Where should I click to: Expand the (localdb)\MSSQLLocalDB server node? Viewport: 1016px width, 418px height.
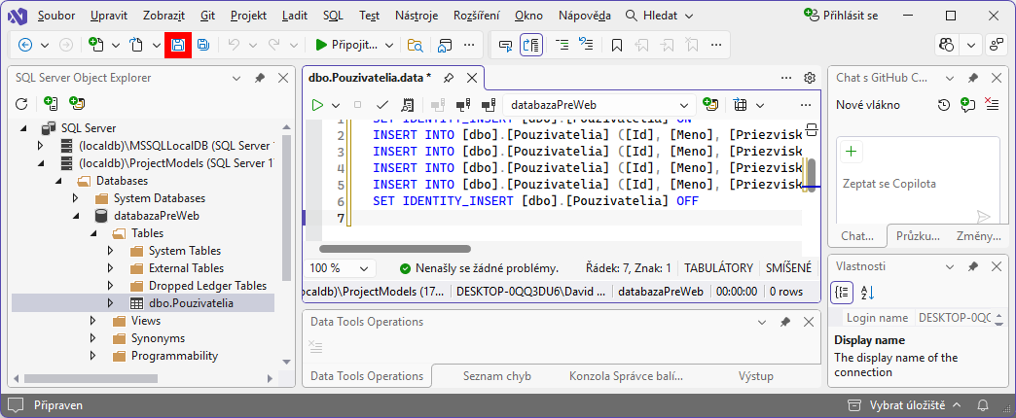(x=40, y=146)
